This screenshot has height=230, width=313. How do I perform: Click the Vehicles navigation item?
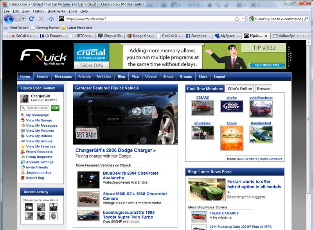tap(104, 76)
